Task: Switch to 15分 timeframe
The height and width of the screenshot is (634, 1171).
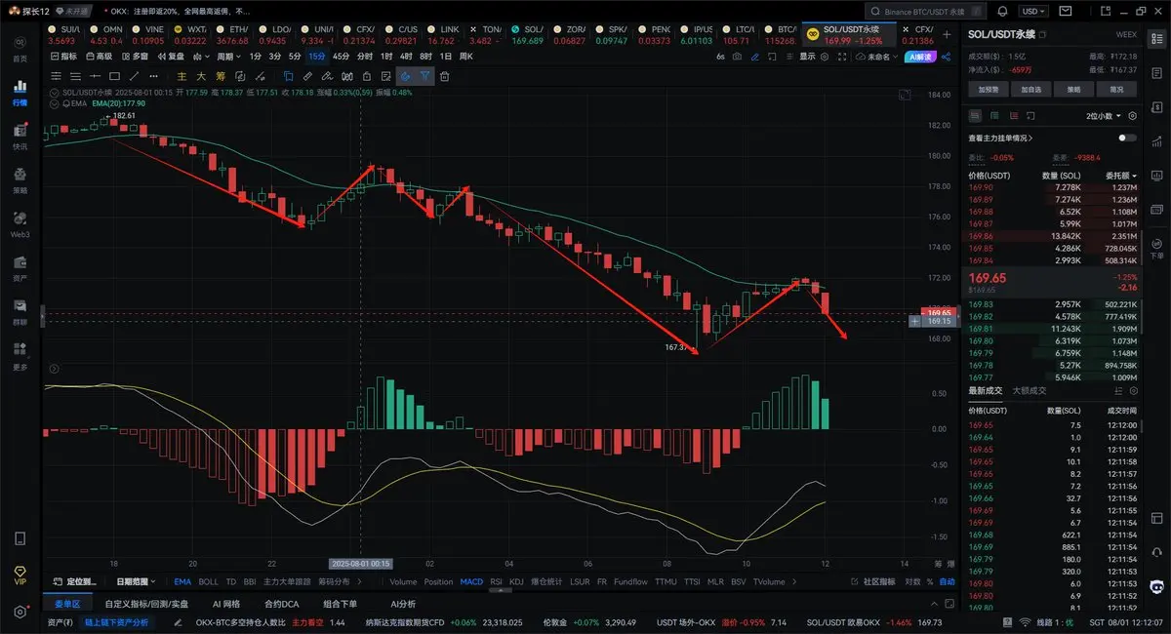Action: pos(316,56)
